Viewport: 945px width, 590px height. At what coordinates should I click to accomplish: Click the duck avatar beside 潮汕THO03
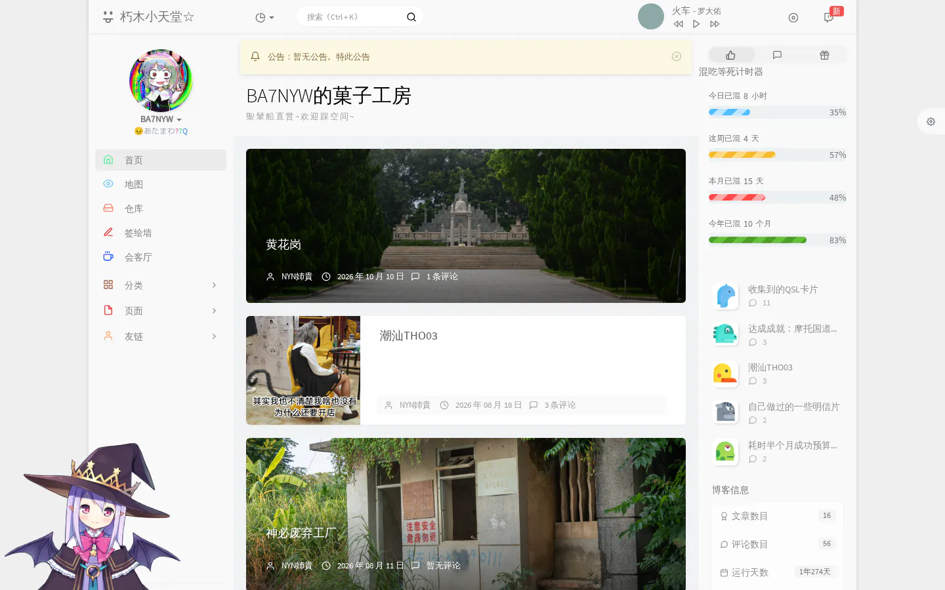point(725,374)
